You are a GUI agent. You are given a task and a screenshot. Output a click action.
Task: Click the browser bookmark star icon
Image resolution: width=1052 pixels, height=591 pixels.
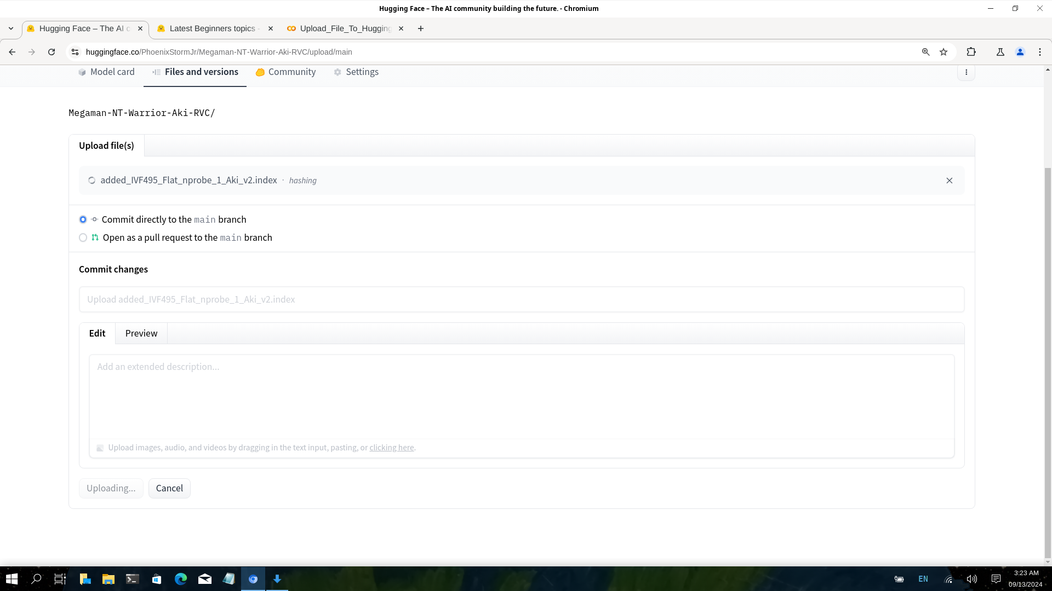click(944, 52)
